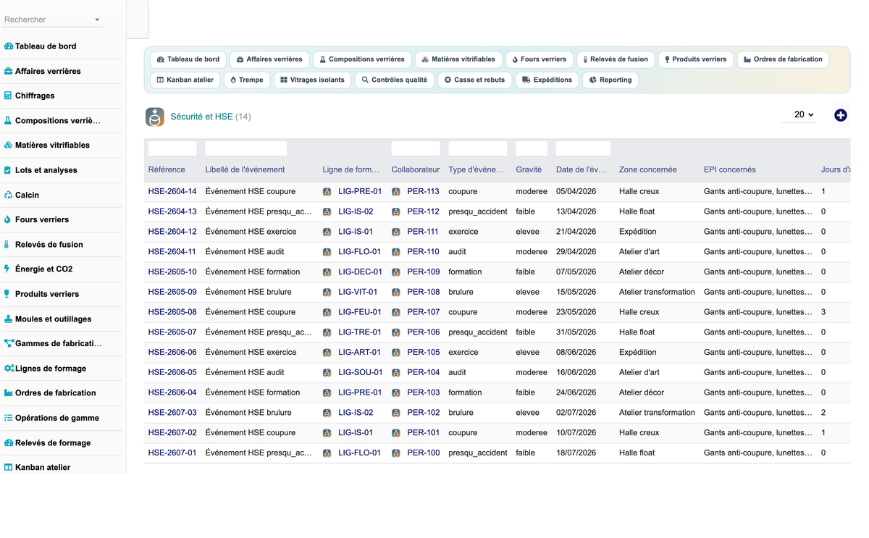Open record HSE-2604-14
Screen dimensions: 869x538
(x=172, y=192)
